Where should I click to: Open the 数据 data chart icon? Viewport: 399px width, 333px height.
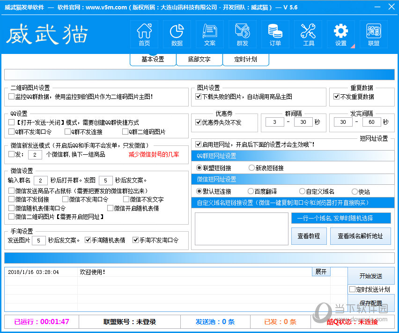point(177,34)
